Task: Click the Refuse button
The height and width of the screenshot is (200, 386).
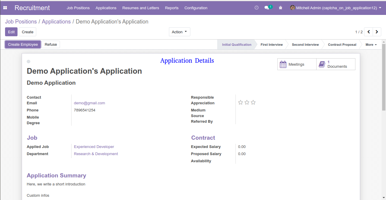Action: (51, 45)
